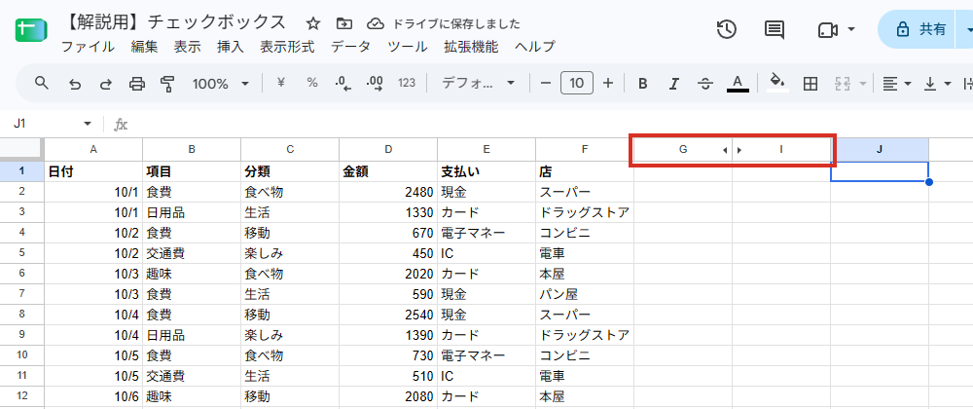Open the ツール menu
The width and height of the screenshot is (973, 409).
point(407,47)
